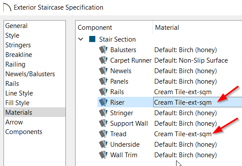242x166 pixels.
Task: Click the Carpet Runner material icon
Action: point(103,60)
